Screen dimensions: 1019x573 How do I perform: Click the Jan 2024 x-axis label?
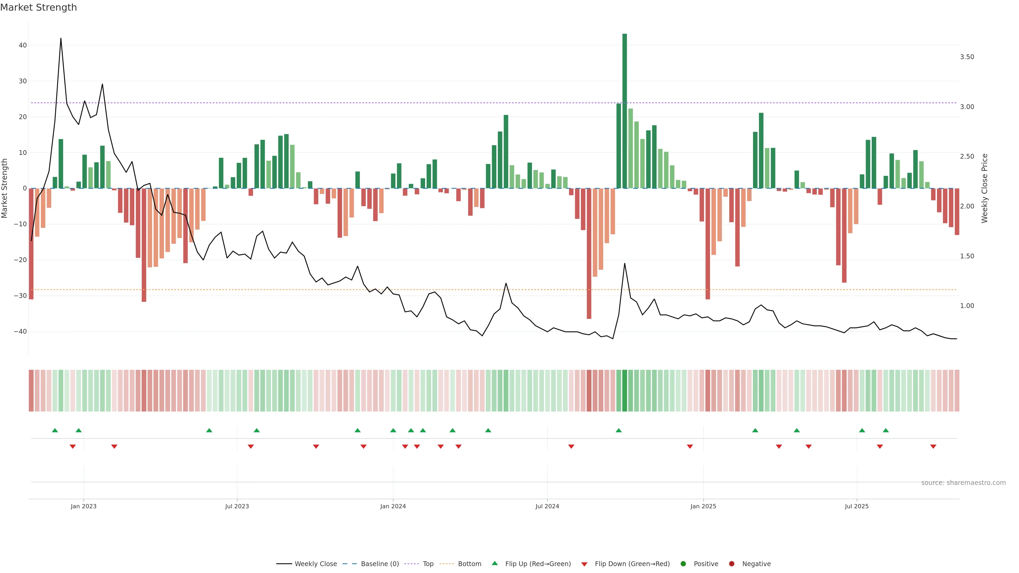[x=393, y=506]
